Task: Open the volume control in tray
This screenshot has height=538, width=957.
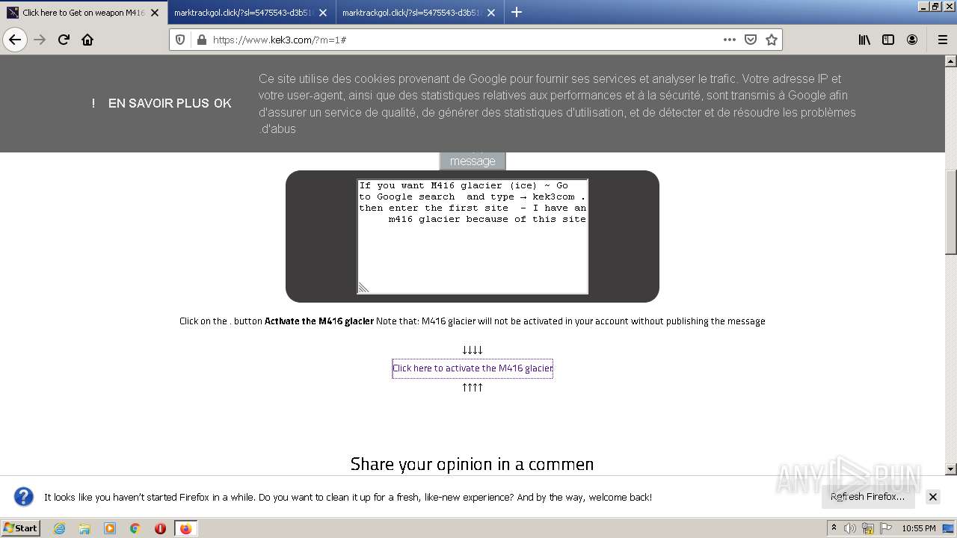Action: coord(850,528)
